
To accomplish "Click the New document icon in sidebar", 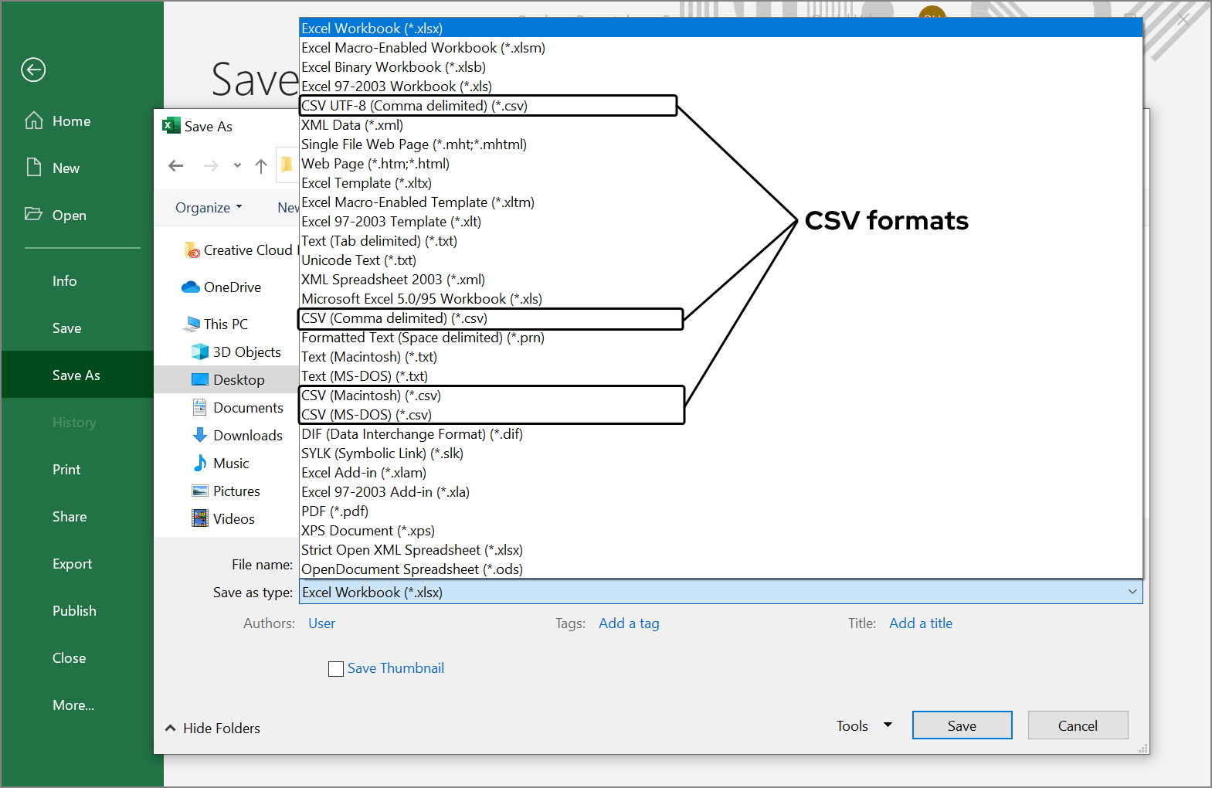I will 34,168.
